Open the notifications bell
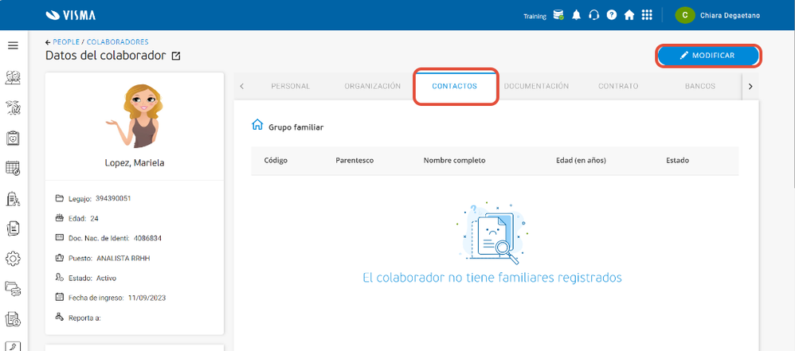795x351 pixels. pos(576,15)
